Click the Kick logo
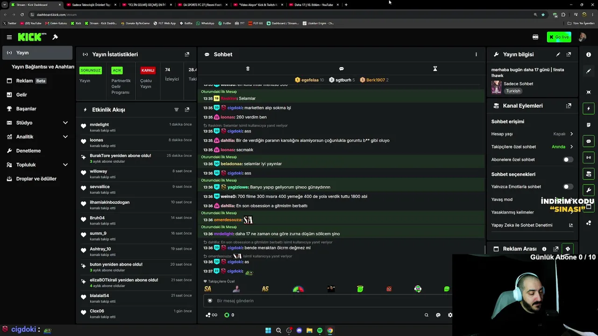Viewport: 598px width, 336px height. (32, 37)
